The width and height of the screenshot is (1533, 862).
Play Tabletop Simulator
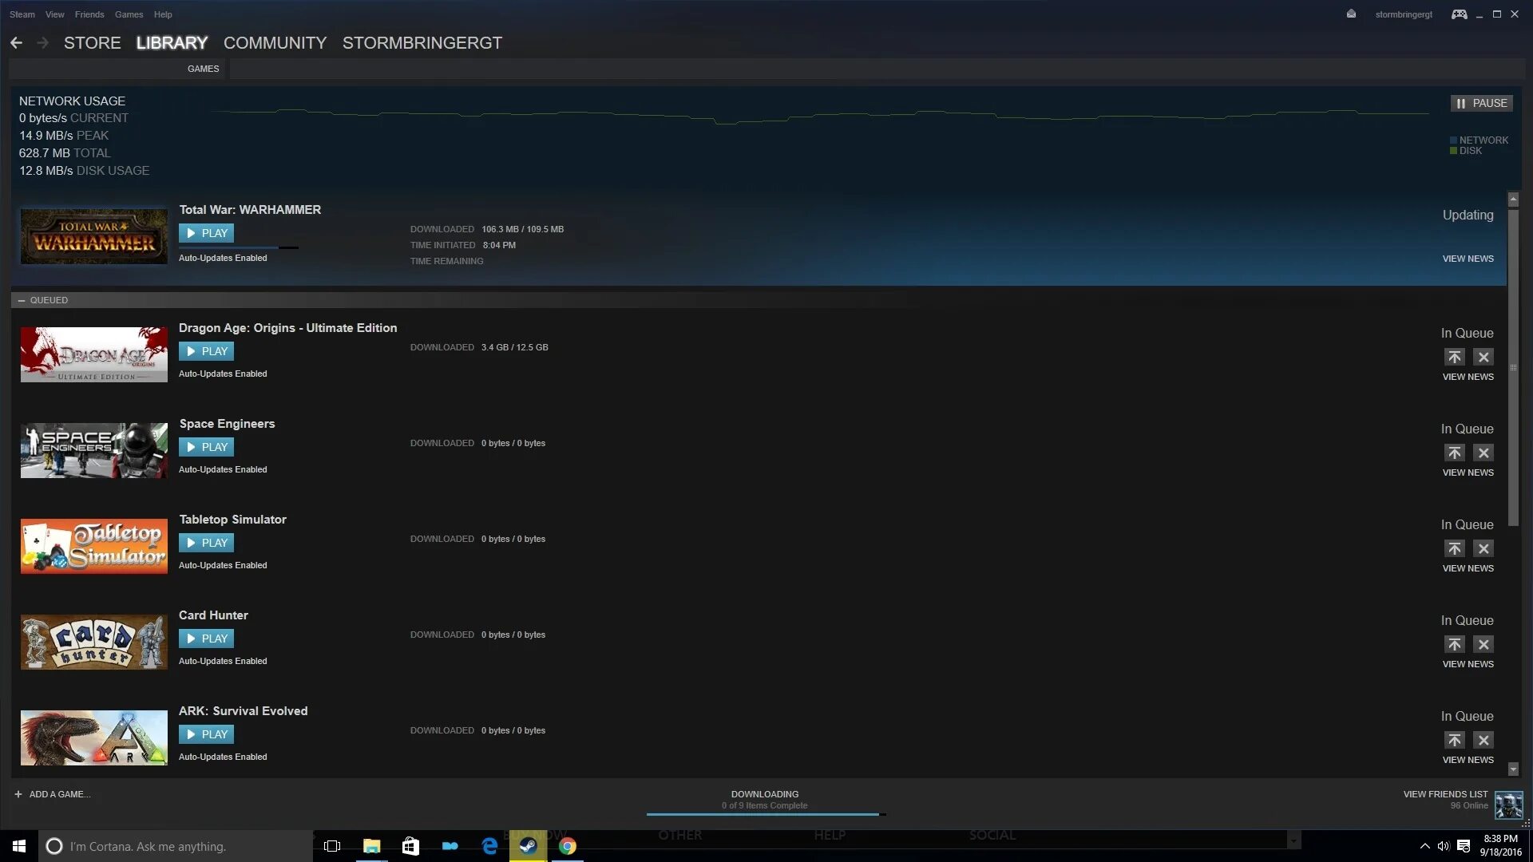click(206, 543)
